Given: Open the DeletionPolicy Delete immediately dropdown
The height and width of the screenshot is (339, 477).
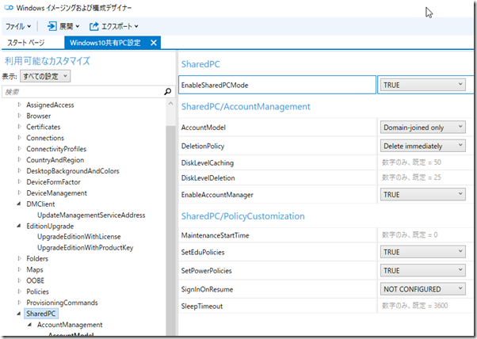Looking at the screenshot, I should point(422,146).
